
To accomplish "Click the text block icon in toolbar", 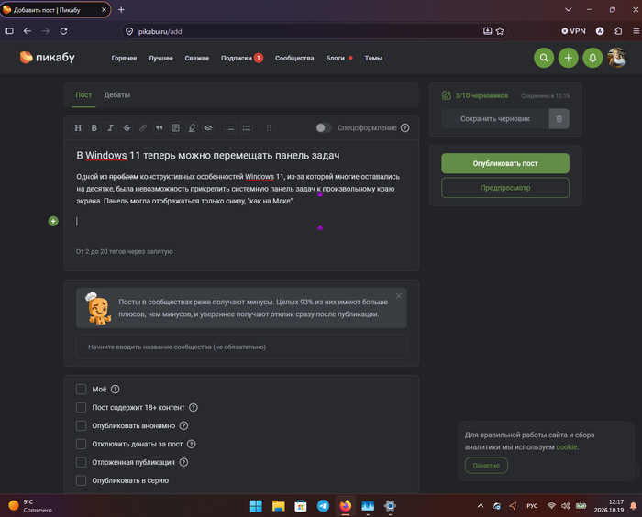I will (175, 128).
